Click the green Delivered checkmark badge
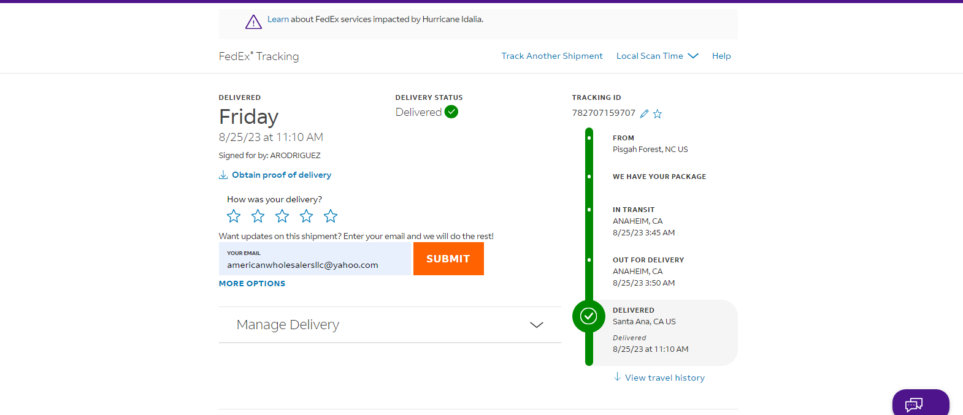This screenshot has height=415, width=963. (451, 112)
